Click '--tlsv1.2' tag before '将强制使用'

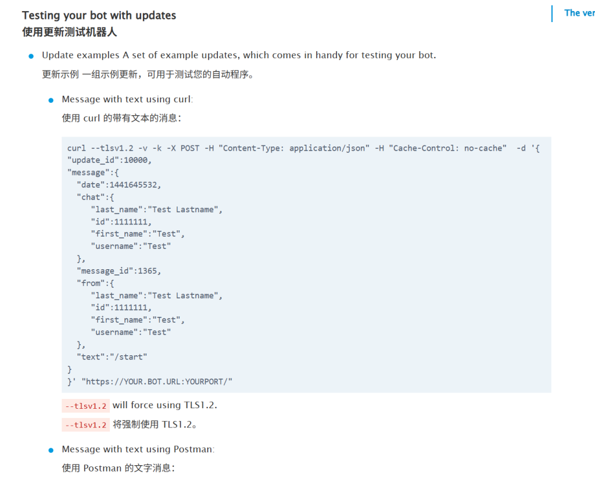point(86,425)
